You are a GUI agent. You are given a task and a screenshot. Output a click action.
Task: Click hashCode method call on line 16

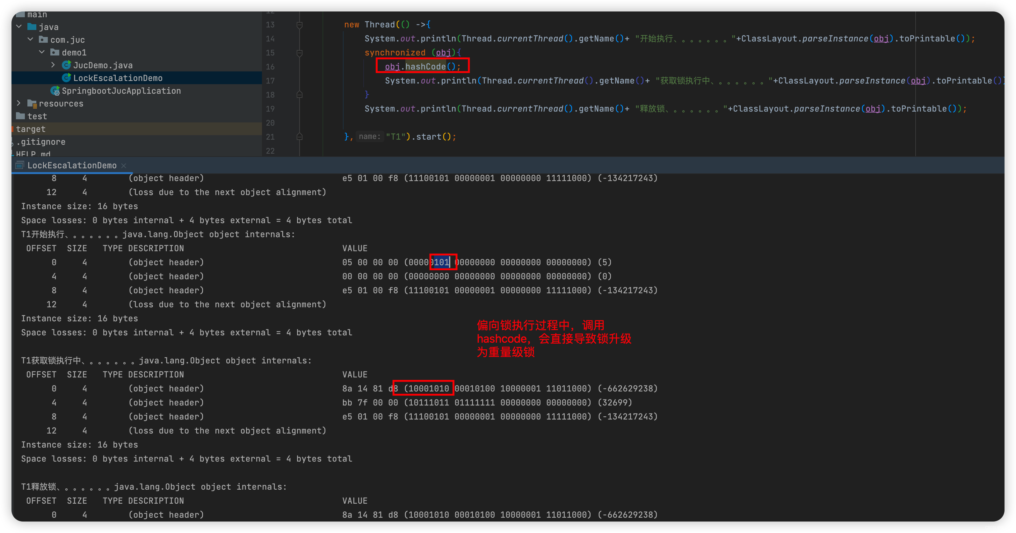pyautogui.click(x=425, y=66)
